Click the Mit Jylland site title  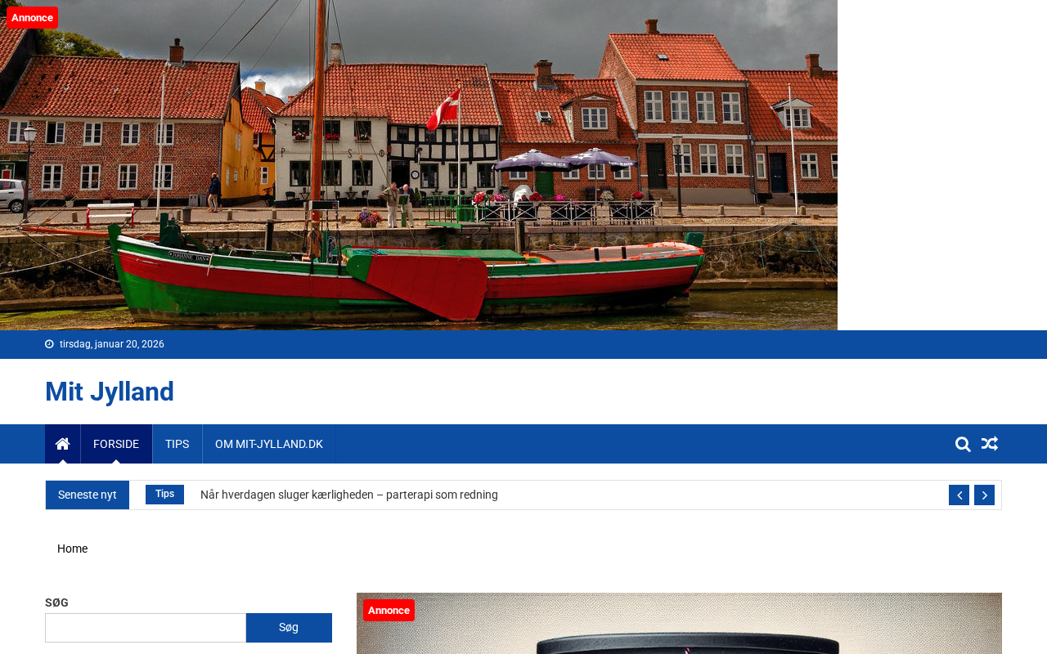110,392
